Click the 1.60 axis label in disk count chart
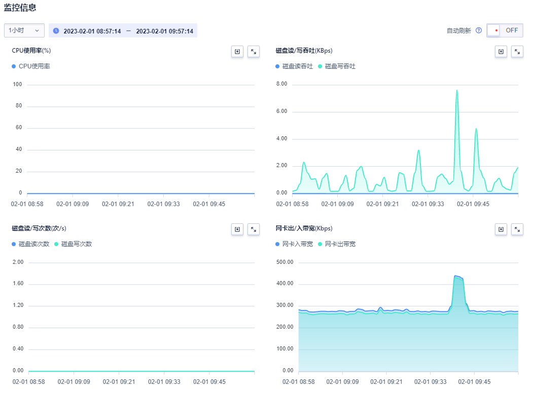 pos(18,284)
